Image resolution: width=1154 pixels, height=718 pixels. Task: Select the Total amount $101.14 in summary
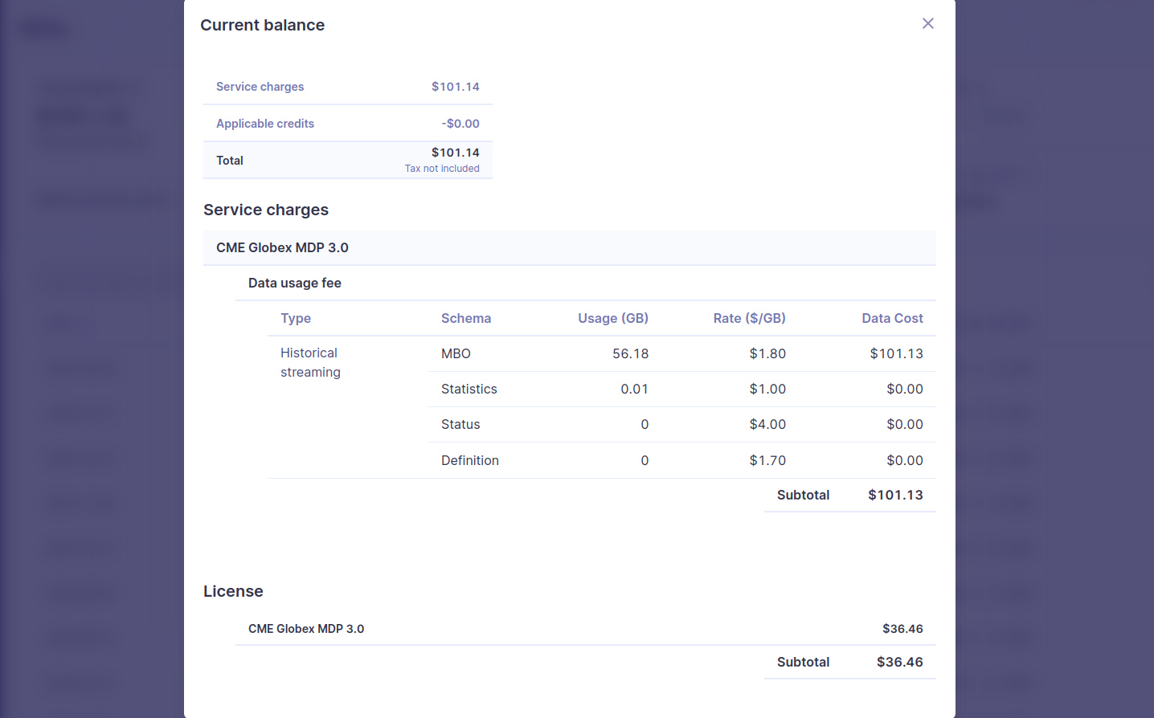pos(455,153)
